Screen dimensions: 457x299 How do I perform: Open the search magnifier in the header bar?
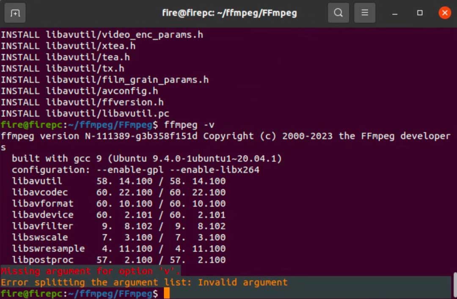point(338,13)
